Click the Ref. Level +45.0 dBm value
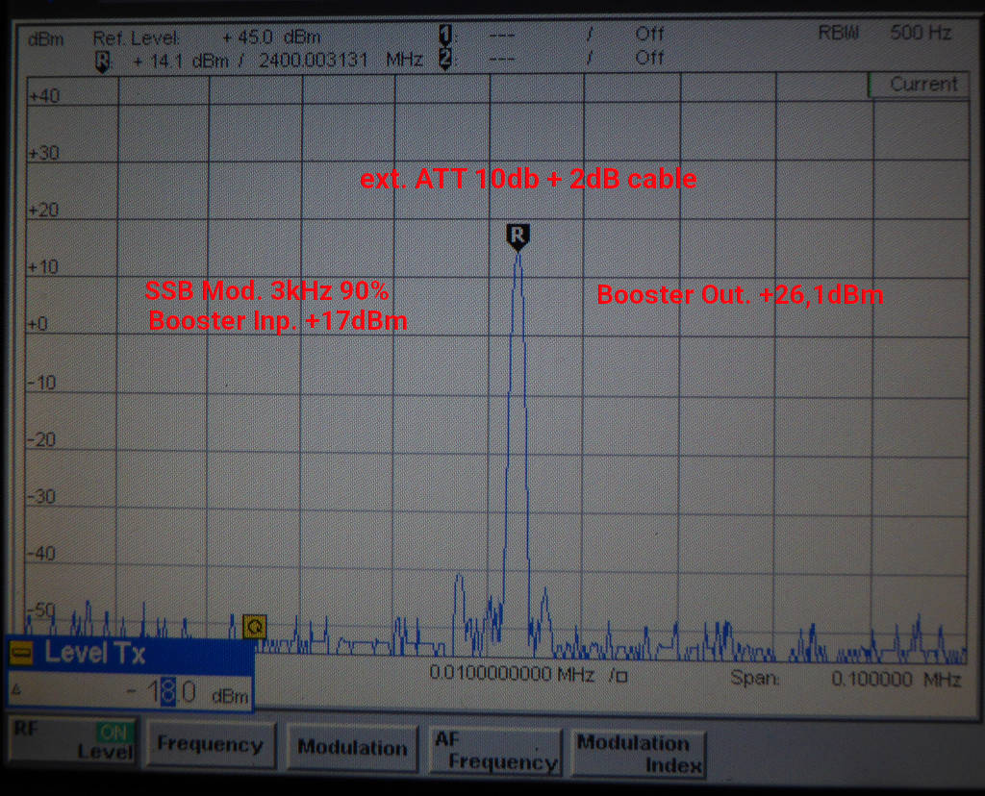 pos(270,37)
